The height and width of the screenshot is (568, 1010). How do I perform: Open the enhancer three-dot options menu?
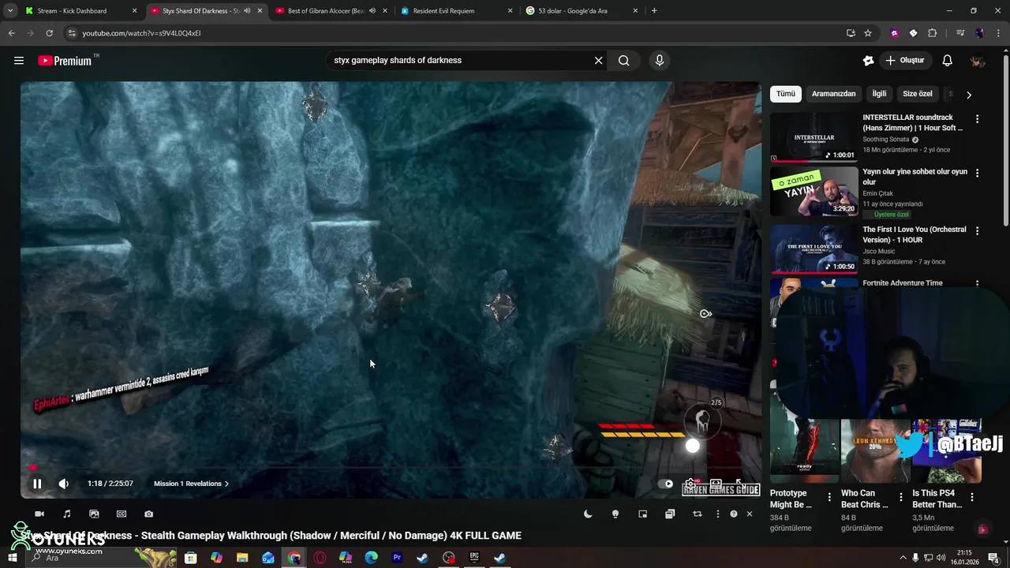coord(717,514)
